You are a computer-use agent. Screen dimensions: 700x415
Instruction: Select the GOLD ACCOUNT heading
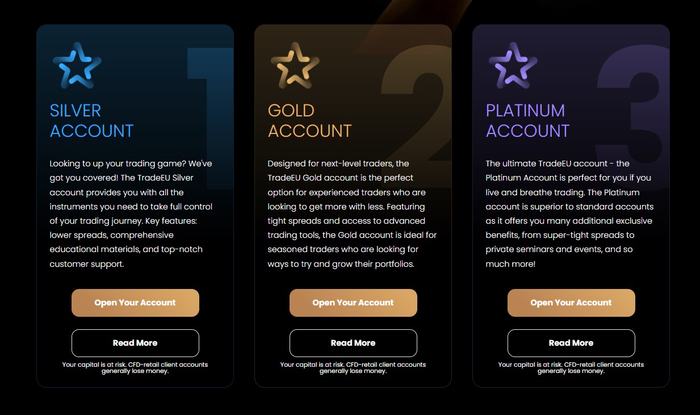click(x=309, y=120)
